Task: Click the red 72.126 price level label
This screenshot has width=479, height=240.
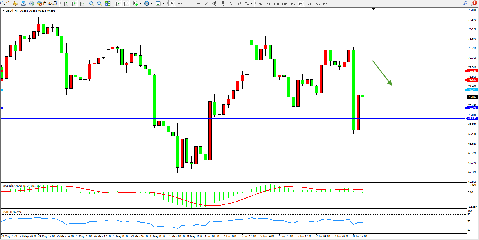Action: pos(472,71)
